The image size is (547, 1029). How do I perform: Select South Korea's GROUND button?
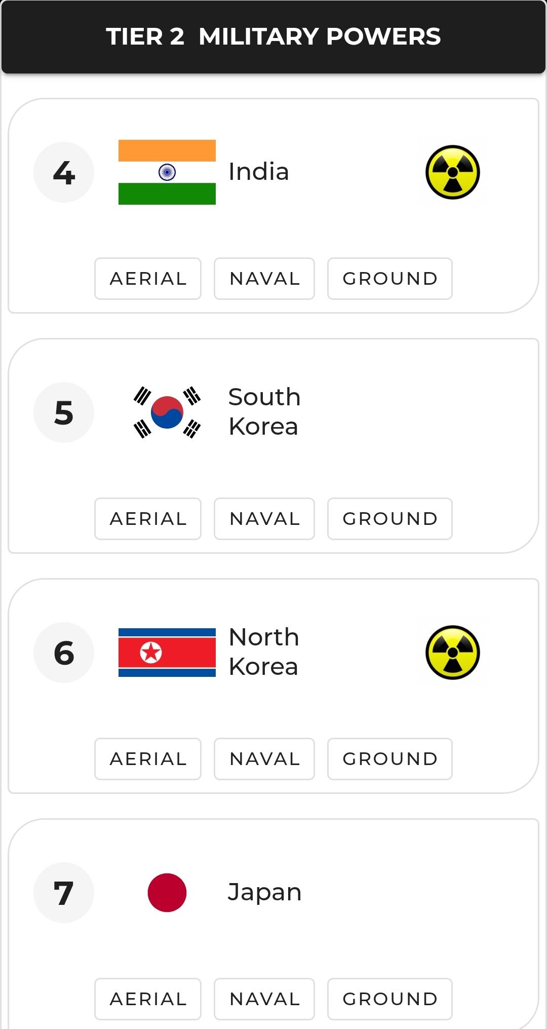[x=390, y=519]
